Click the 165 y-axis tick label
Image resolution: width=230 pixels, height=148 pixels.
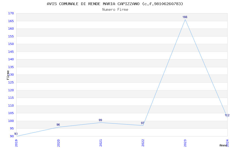click(x=11, y=21)
